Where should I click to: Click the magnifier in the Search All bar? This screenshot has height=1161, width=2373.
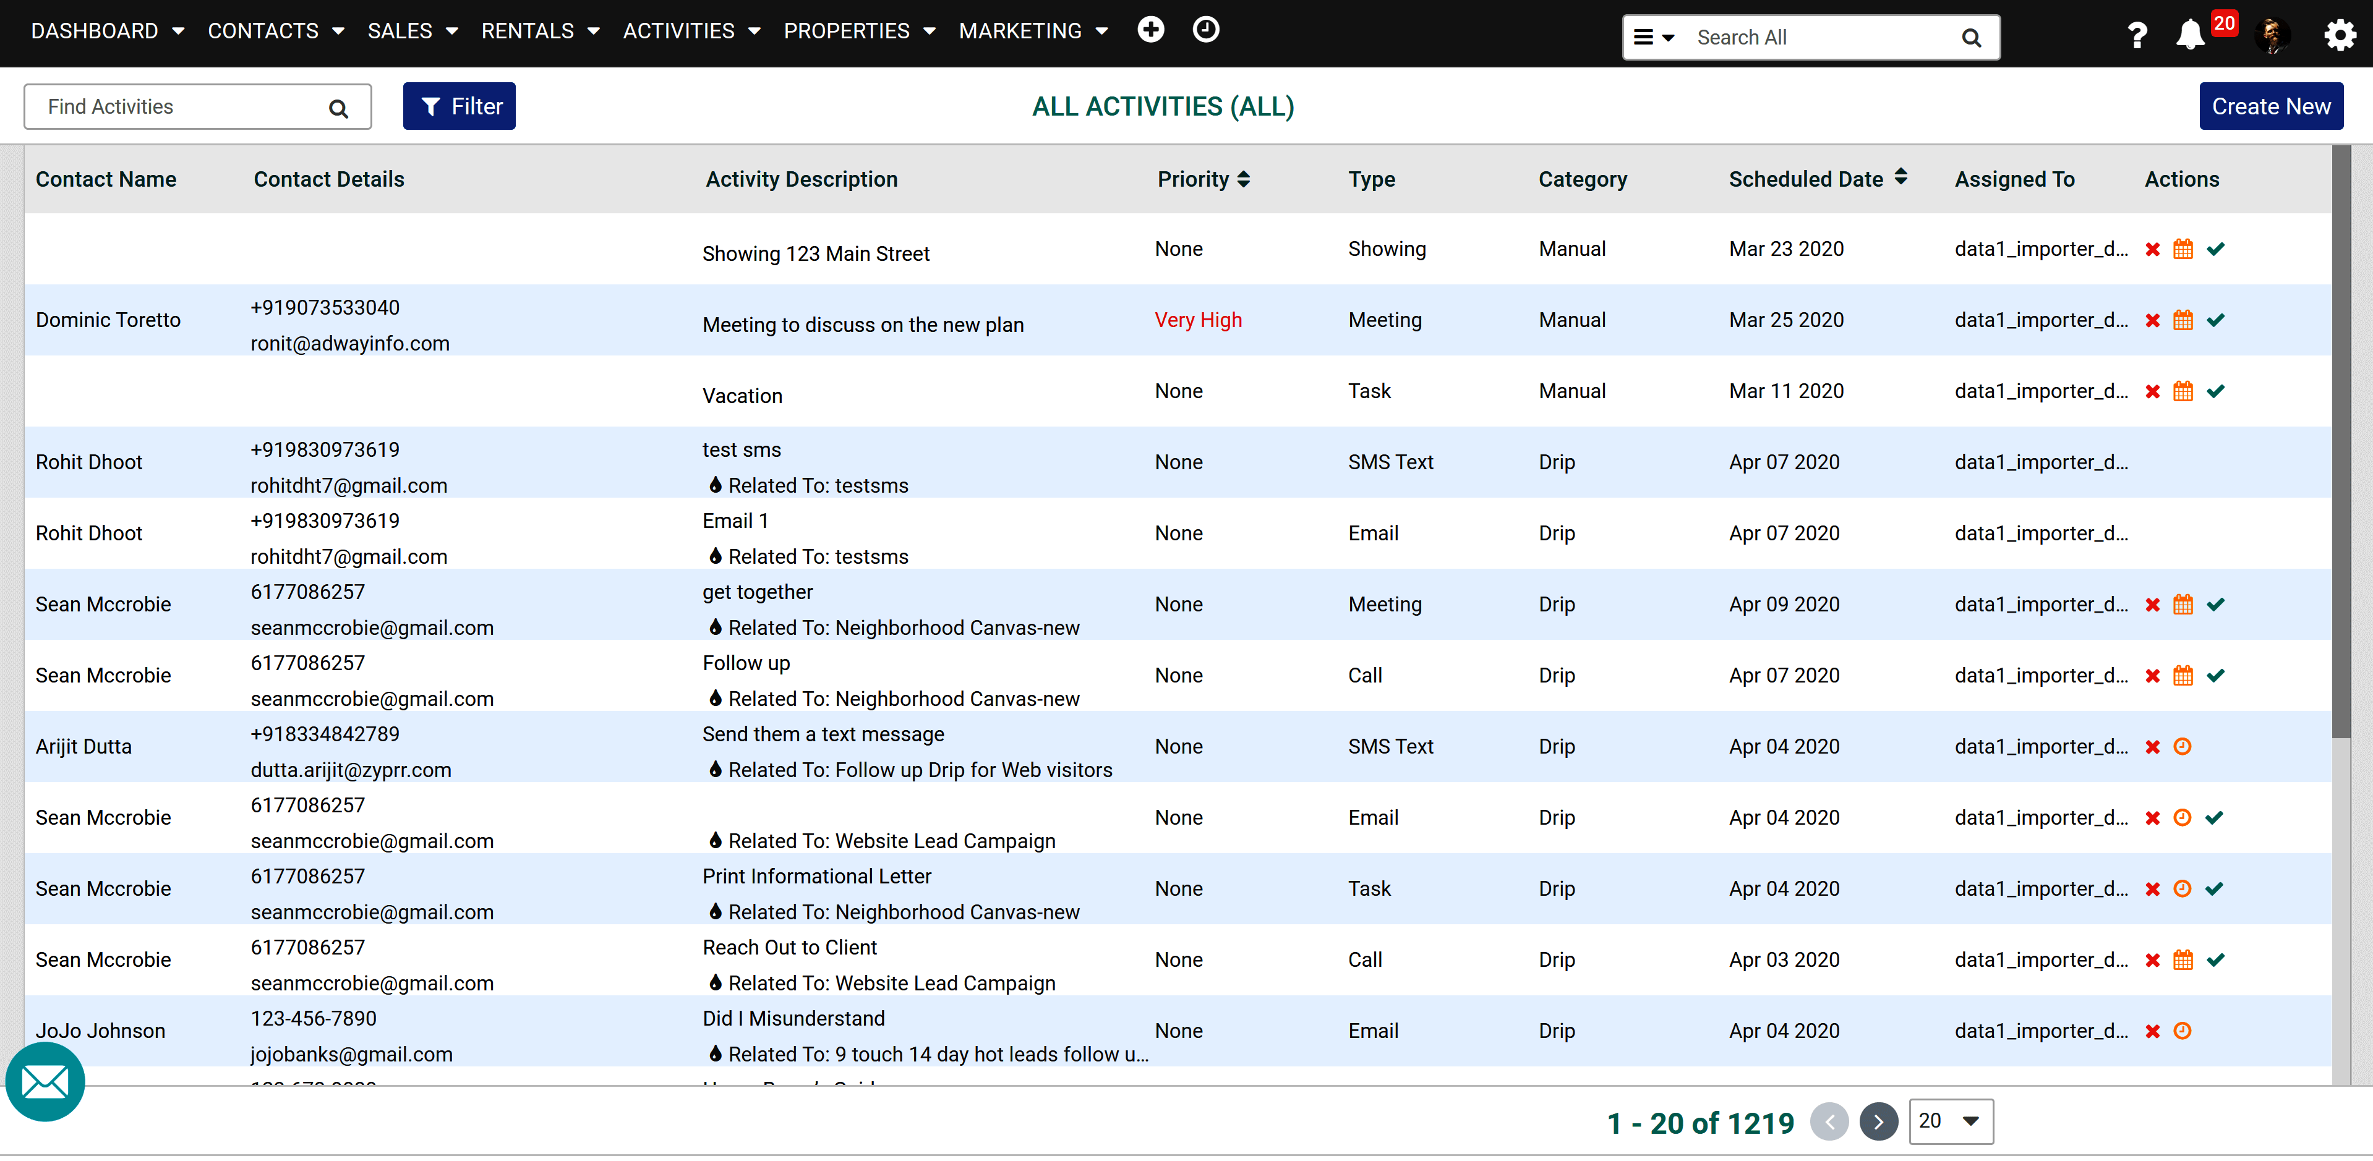(1970, 37)
